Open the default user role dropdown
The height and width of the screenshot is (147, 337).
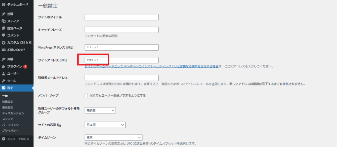[x=100, y=110]
